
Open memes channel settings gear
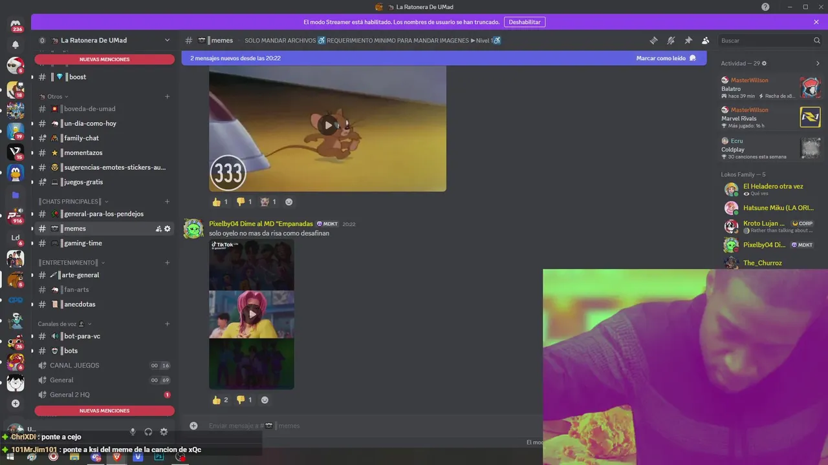pos(168,229)
